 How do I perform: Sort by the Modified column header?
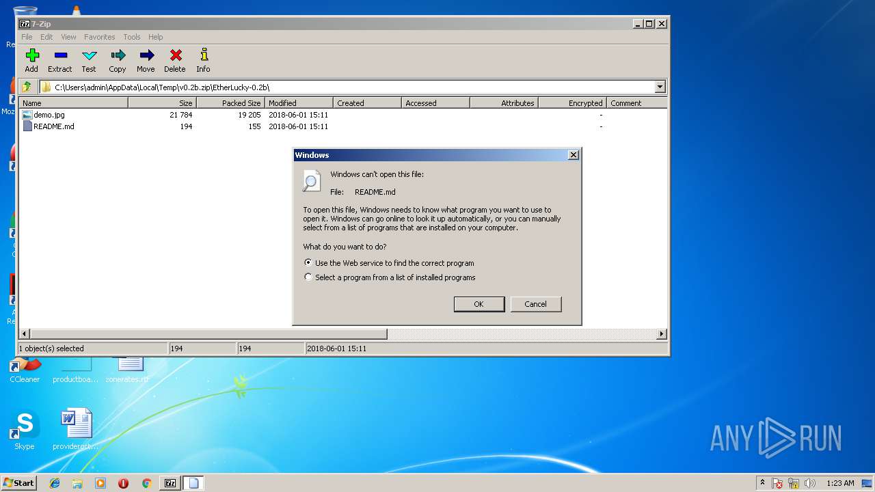(x=299, y=103)
